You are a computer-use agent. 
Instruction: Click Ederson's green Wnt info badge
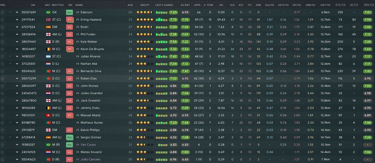[x=70, y=13]
